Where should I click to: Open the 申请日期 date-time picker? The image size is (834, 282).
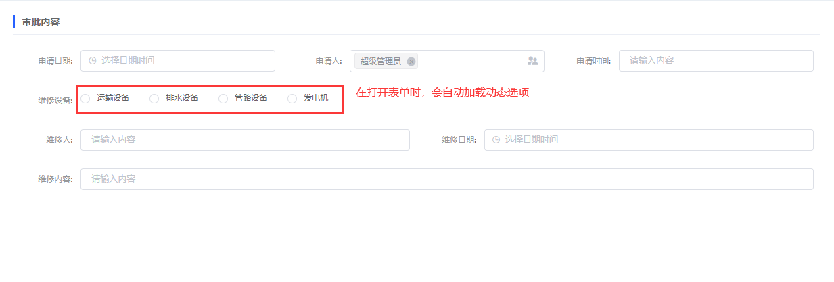[x=178, y=61]
